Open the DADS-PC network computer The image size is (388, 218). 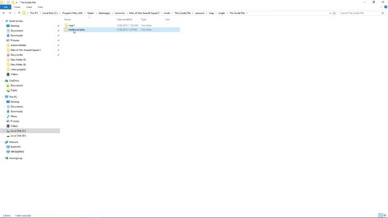(x=16, y=147)
